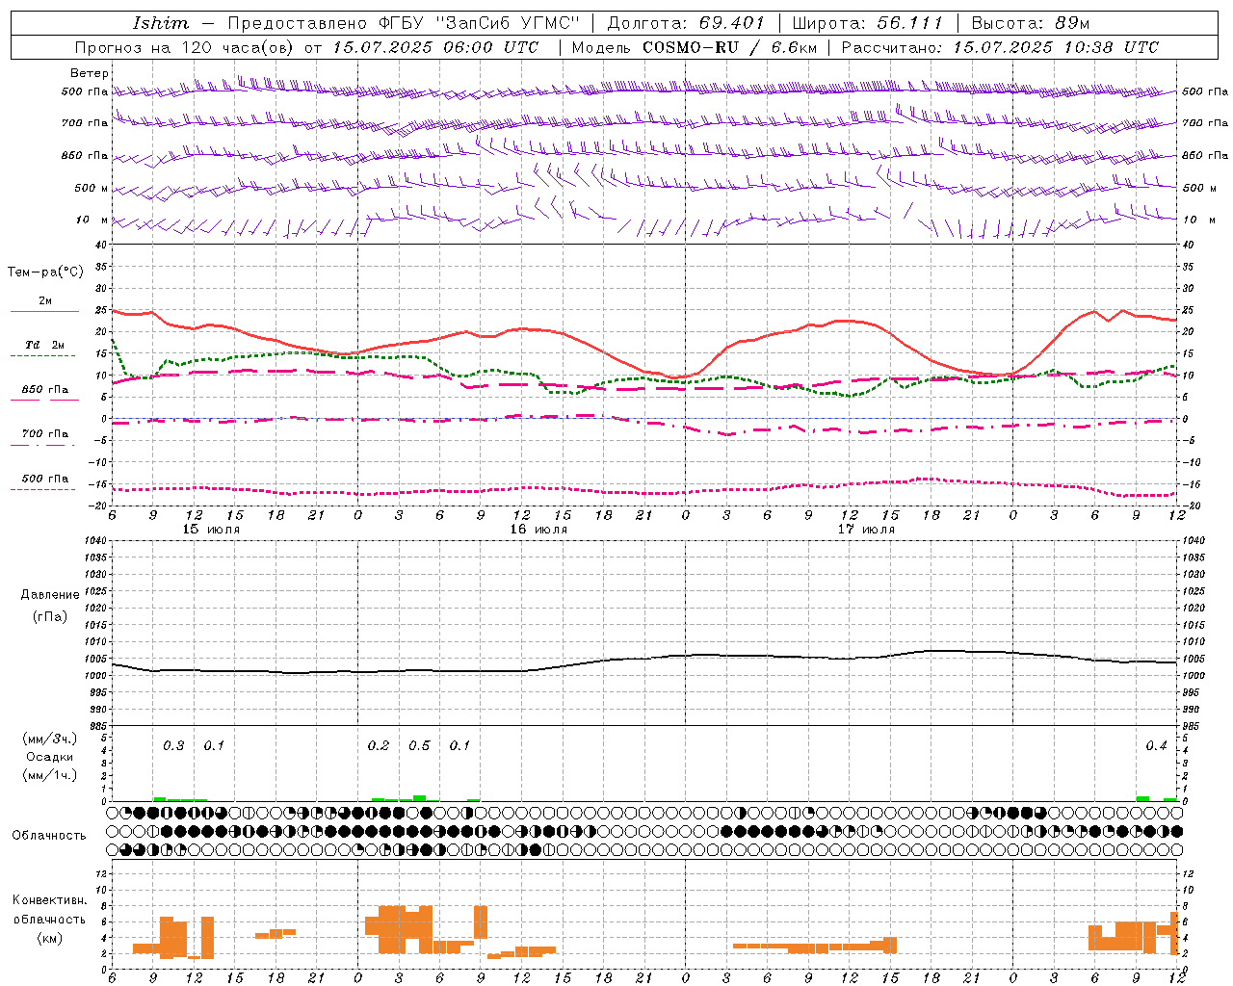Viewport: 1233px width, 986px height.
Task: Click the Конвективн. convective cloud label
Action: (50, 900)
